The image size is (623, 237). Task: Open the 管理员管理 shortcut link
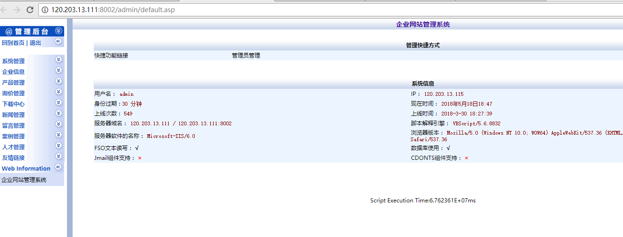[246, 56]
